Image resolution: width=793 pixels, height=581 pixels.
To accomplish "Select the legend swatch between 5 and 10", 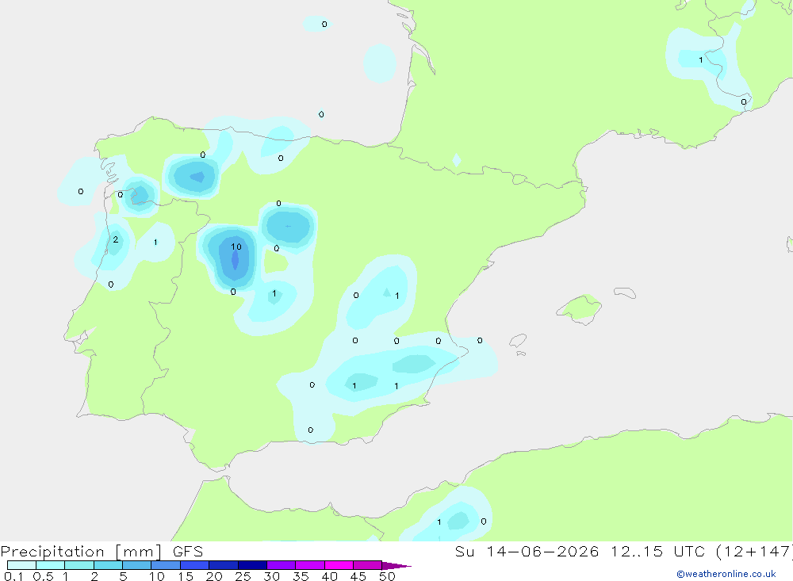I will pos(136,565).
